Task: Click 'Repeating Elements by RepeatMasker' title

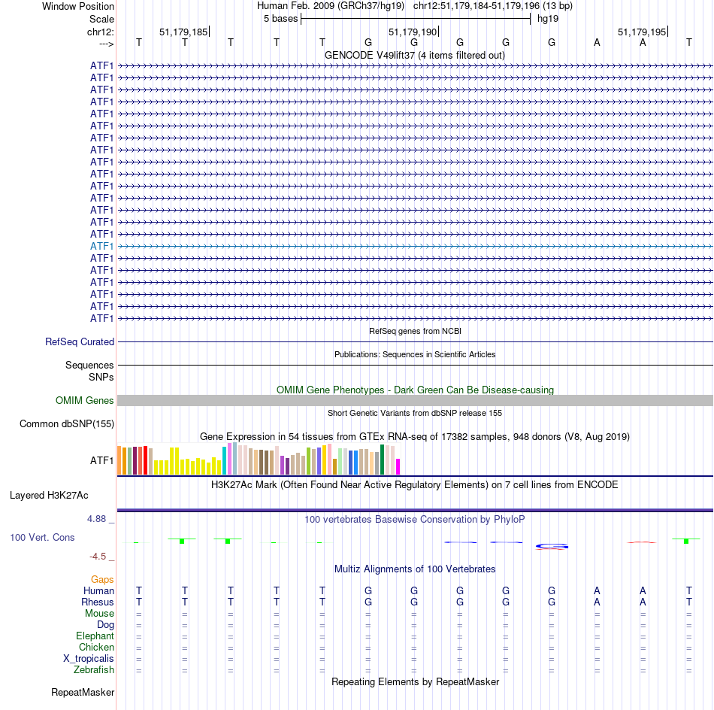Action: (416, 681)
